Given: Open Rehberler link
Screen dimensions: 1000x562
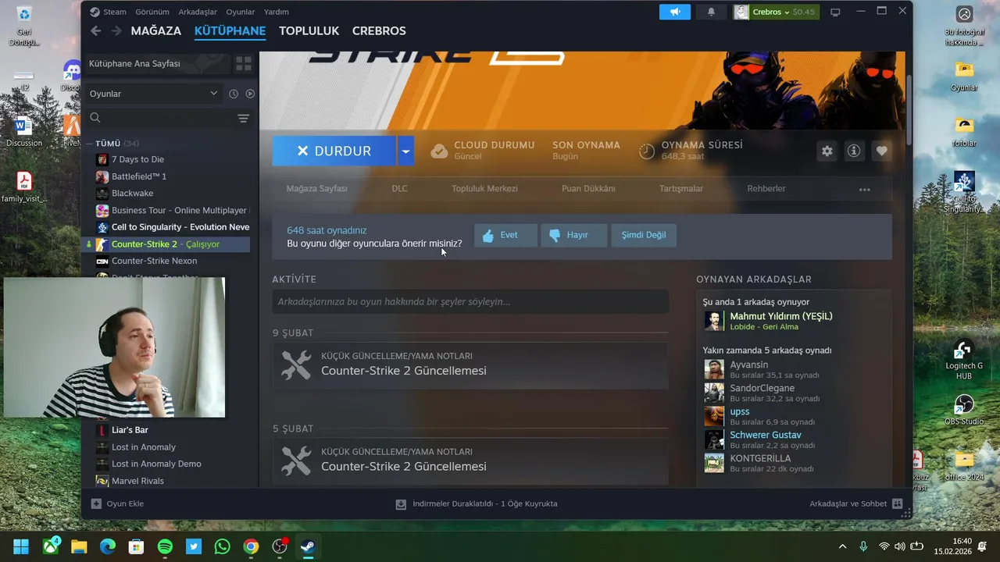Looking at the screenshot, I should (766, 189).
